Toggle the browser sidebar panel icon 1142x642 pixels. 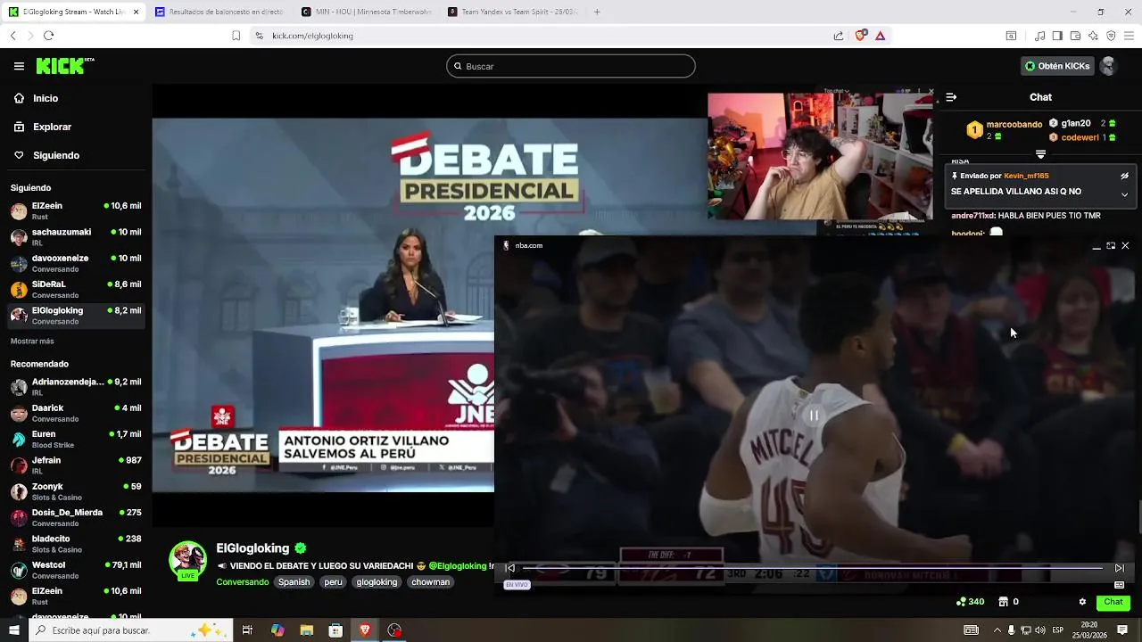pos(1057,36)
